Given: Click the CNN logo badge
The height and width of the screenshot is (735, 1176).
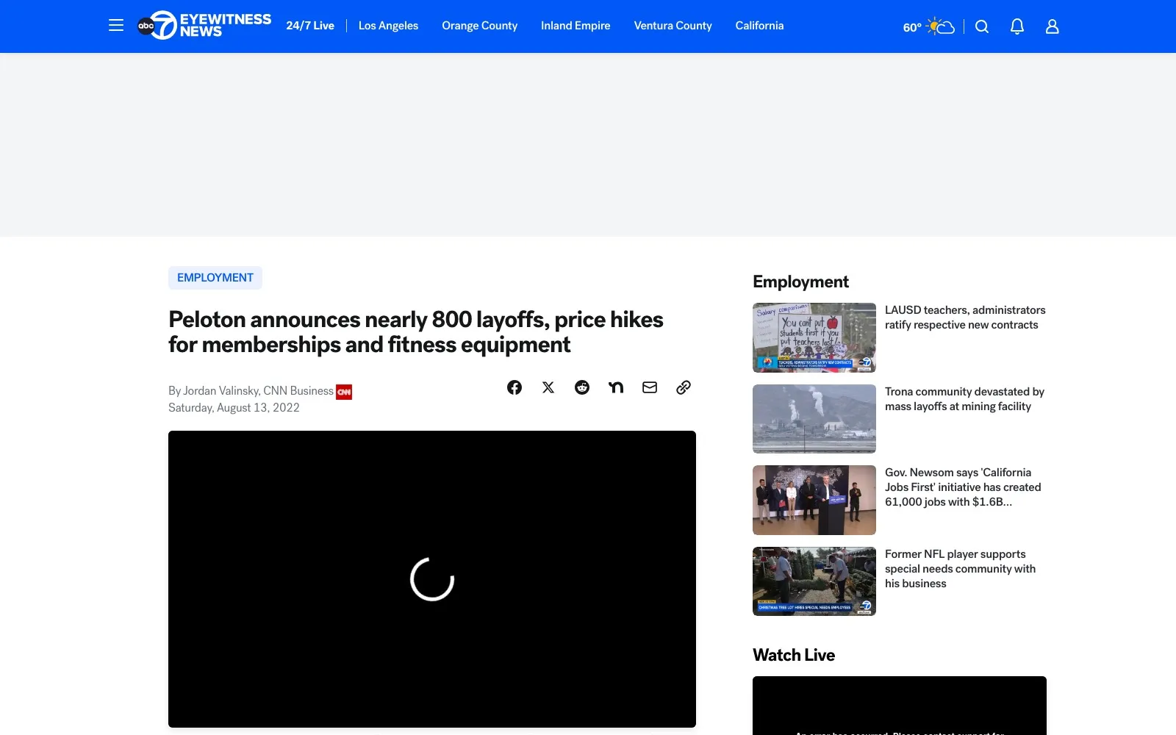Looking at the screenshot, I should click(x=344, y=392).
